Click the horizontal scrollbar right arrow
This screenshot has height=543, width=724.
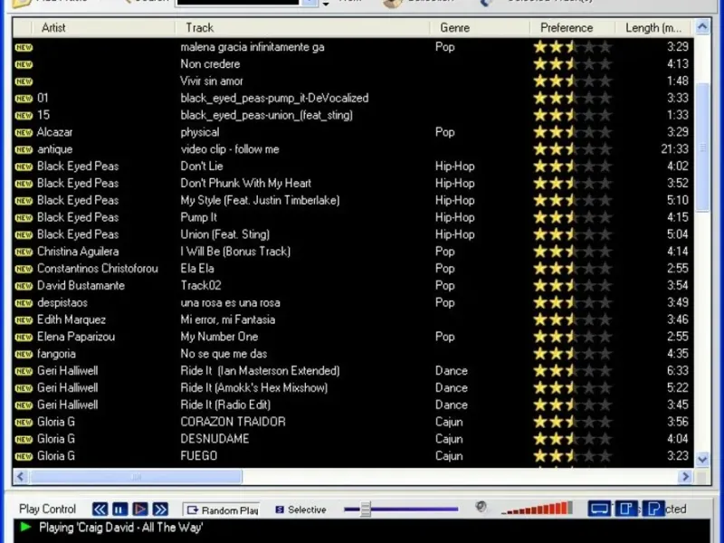[x=684, y=477]
